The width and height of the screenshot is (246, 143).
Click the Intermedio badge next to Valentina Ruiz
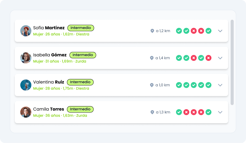click(x=80, y=82)
